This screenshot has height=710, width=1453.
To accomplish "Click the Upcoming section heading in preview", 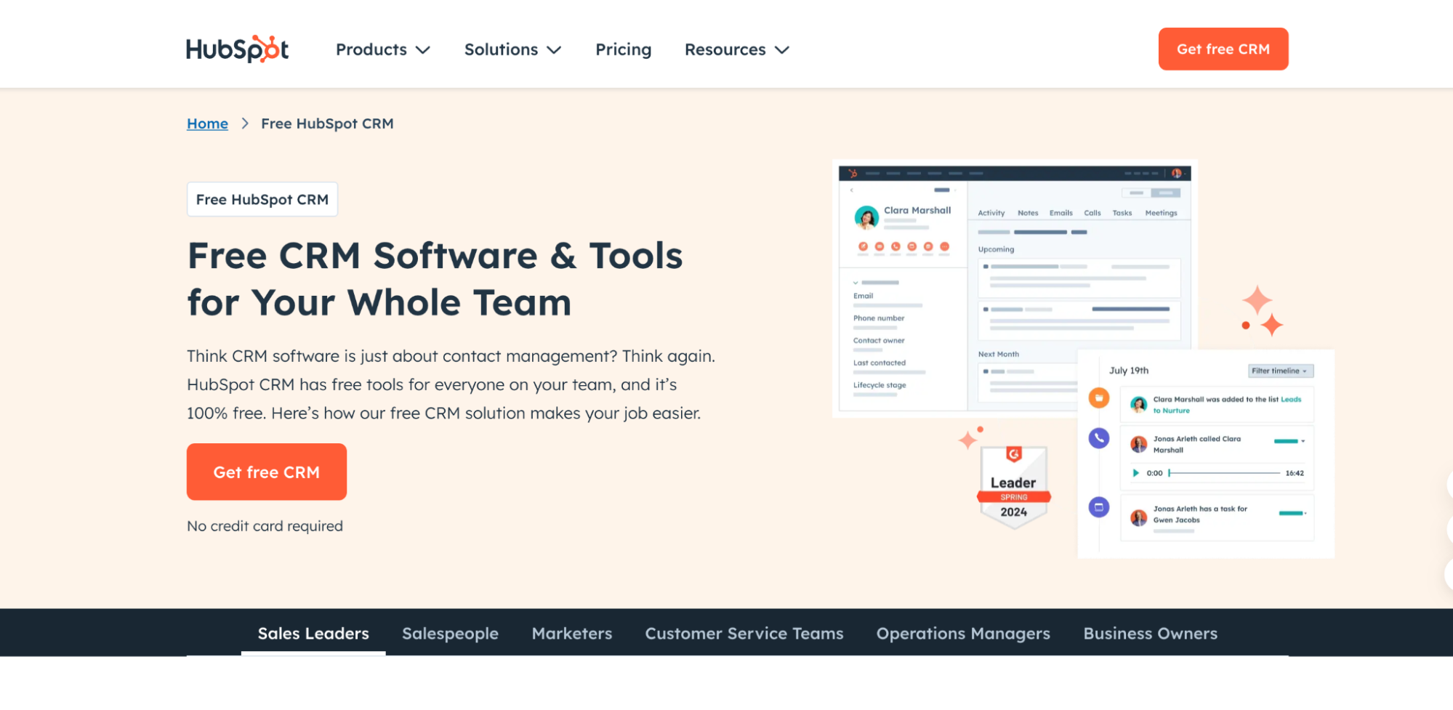I will click(x=996, y=249).
